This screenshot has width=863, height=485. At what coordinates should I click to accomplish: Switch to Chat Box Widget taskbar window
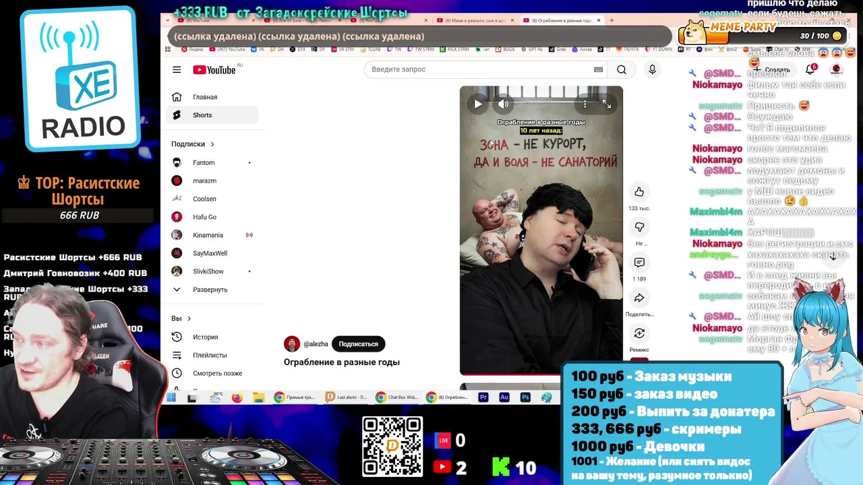[x=397, y=397]
